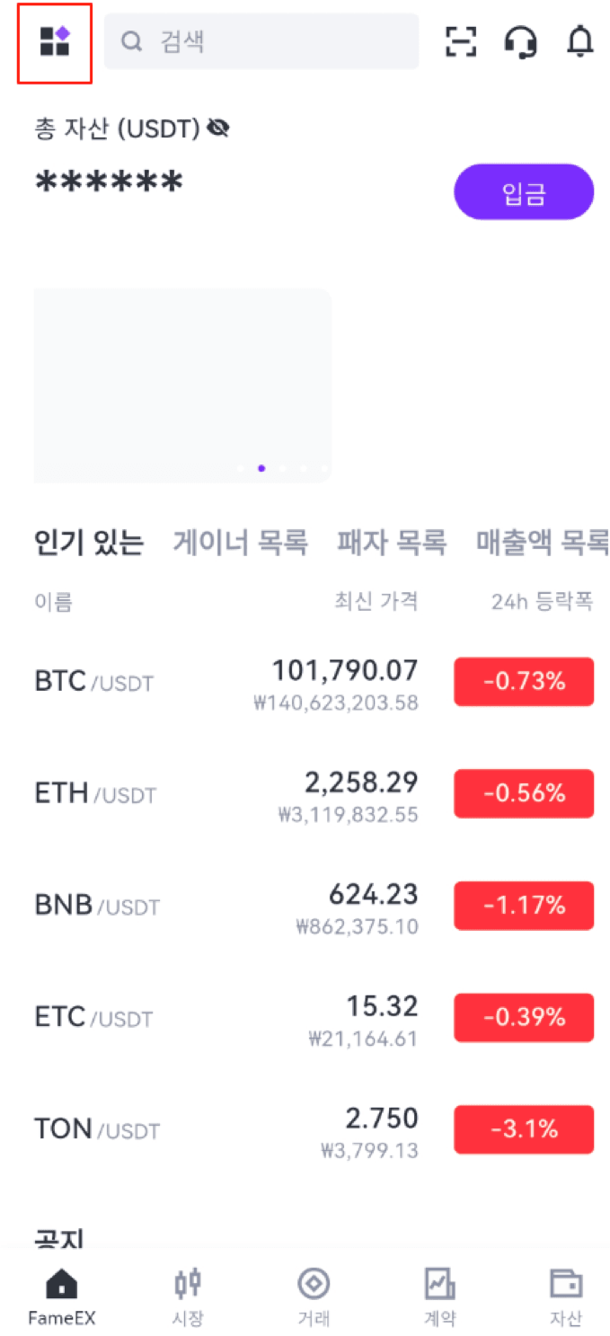610x1336 pixels.
Task: Tap the QR scan icon
Action: [461, 41]
